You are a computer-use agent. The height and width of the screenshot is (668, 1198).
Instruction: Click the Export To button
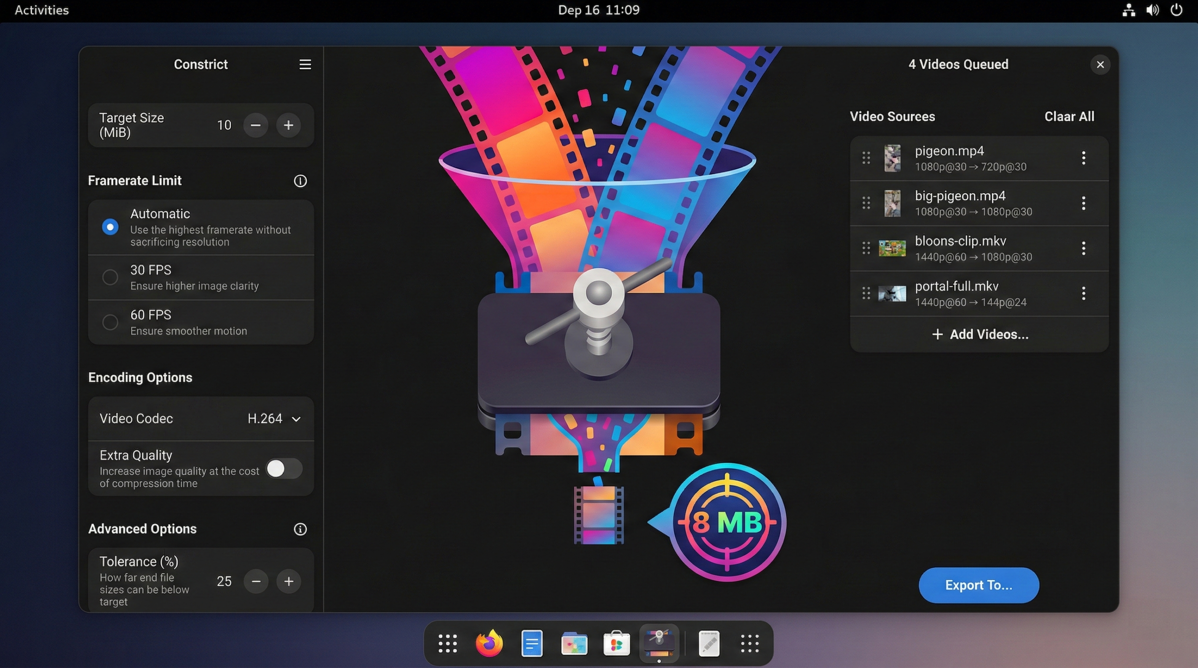pyautogui.click(x=979, y=585)
